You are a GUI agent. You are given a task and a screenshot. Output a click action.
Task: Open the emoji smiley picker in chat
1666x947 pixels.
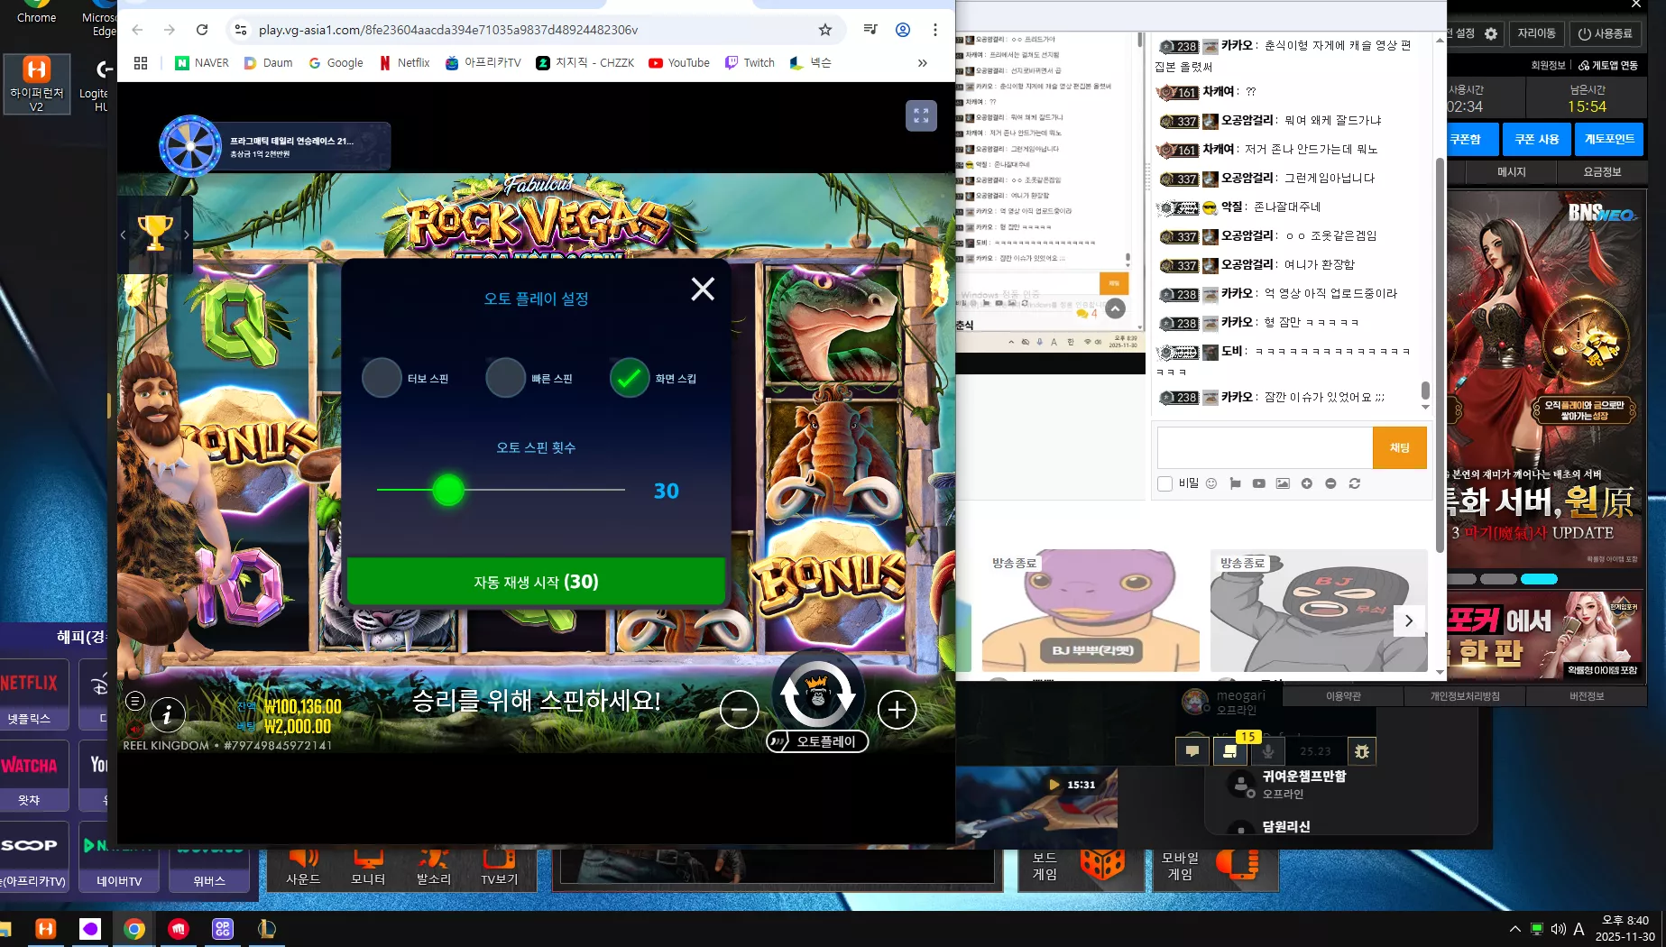1211,483
